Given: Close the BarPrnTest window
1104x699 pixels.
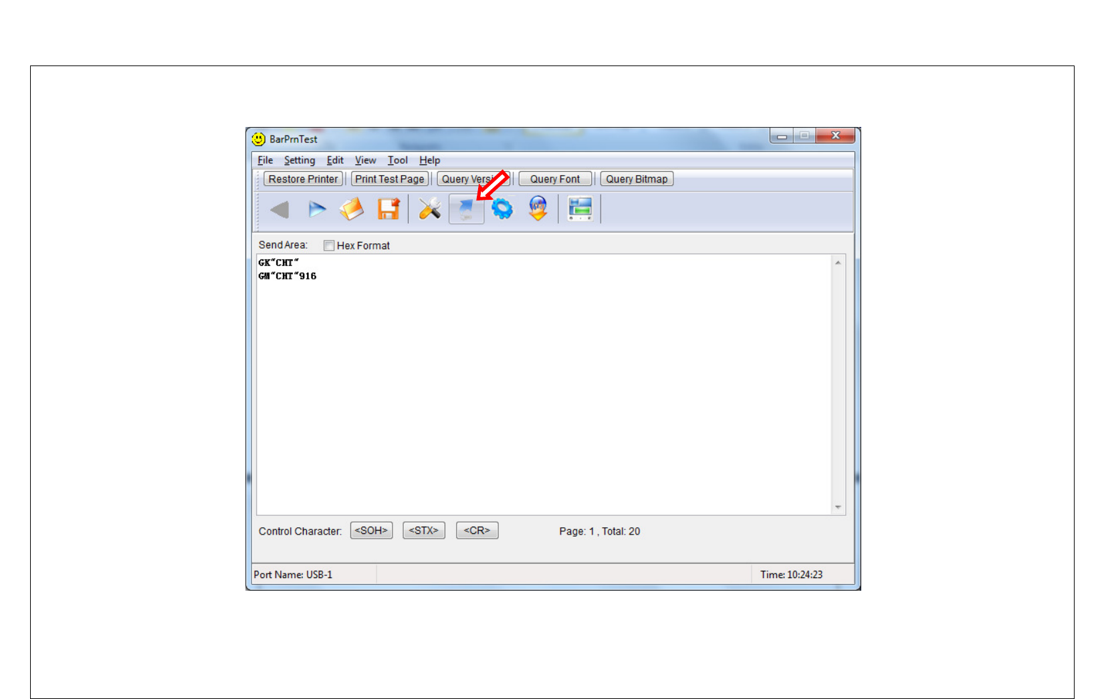Looking at the screenshot, I should tap(835, 136).
